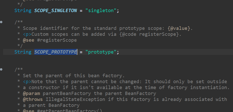Click the SCOPE_SINGLETON constant name
Viewport: 233px width, 112px height.
click(56, 11)
